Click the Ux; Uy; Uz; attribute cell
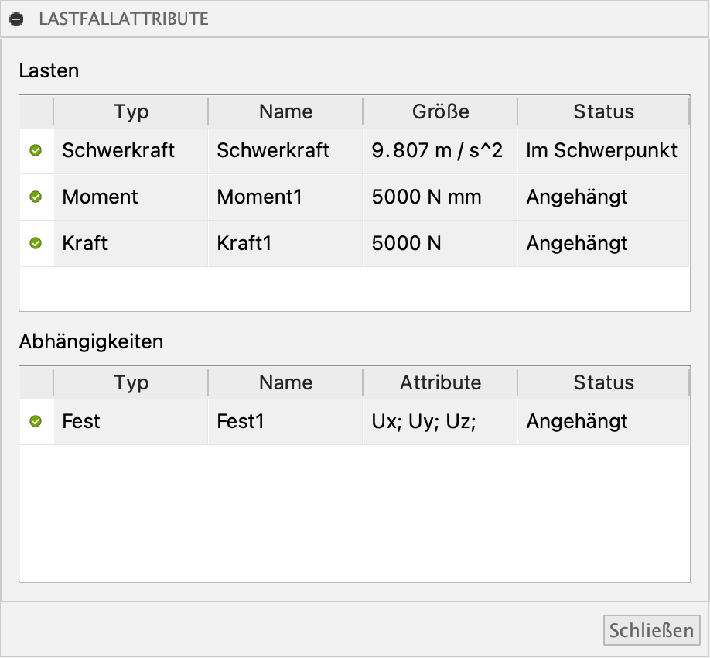The image size is (710, 658). pyautogui.click(x=440, y=422)
